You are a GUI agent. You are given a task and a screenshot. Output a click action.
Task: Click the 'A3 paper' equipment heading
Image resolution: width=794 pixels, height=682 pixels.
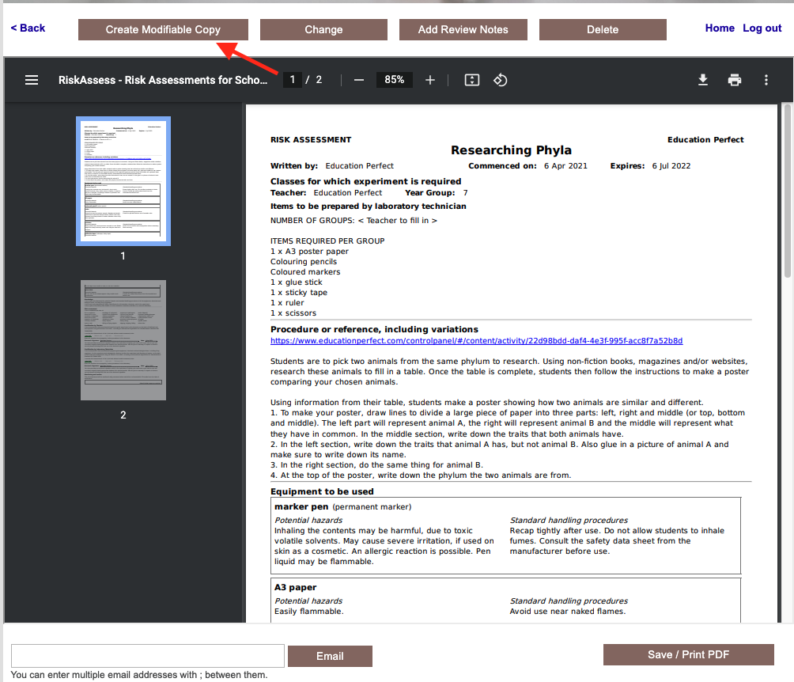click(x=295, y=587)
